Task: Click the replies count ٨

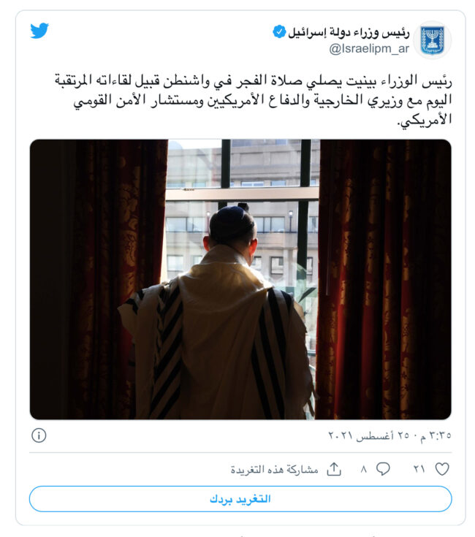Action: point(364,469)
